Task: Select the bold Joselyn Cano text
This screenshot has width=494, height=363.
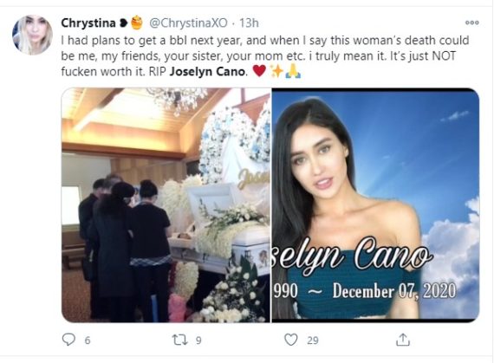Action: tap(207, 72)
